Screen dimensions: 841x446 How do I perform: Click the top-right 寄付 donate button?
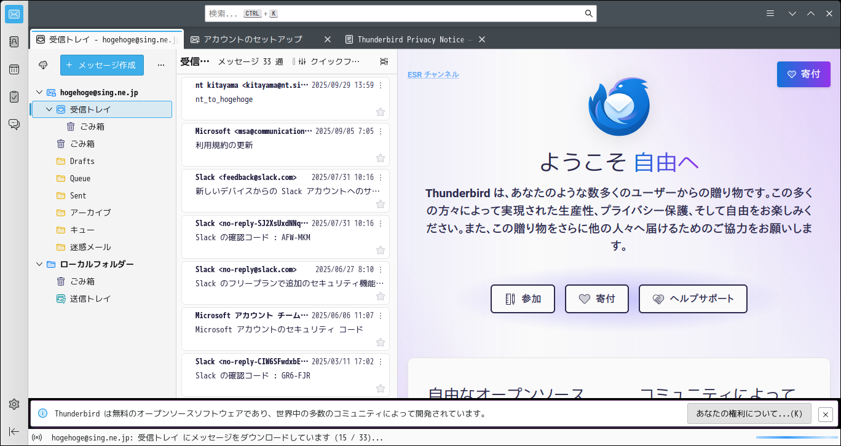pyautogui.click(x=803, y=74)
